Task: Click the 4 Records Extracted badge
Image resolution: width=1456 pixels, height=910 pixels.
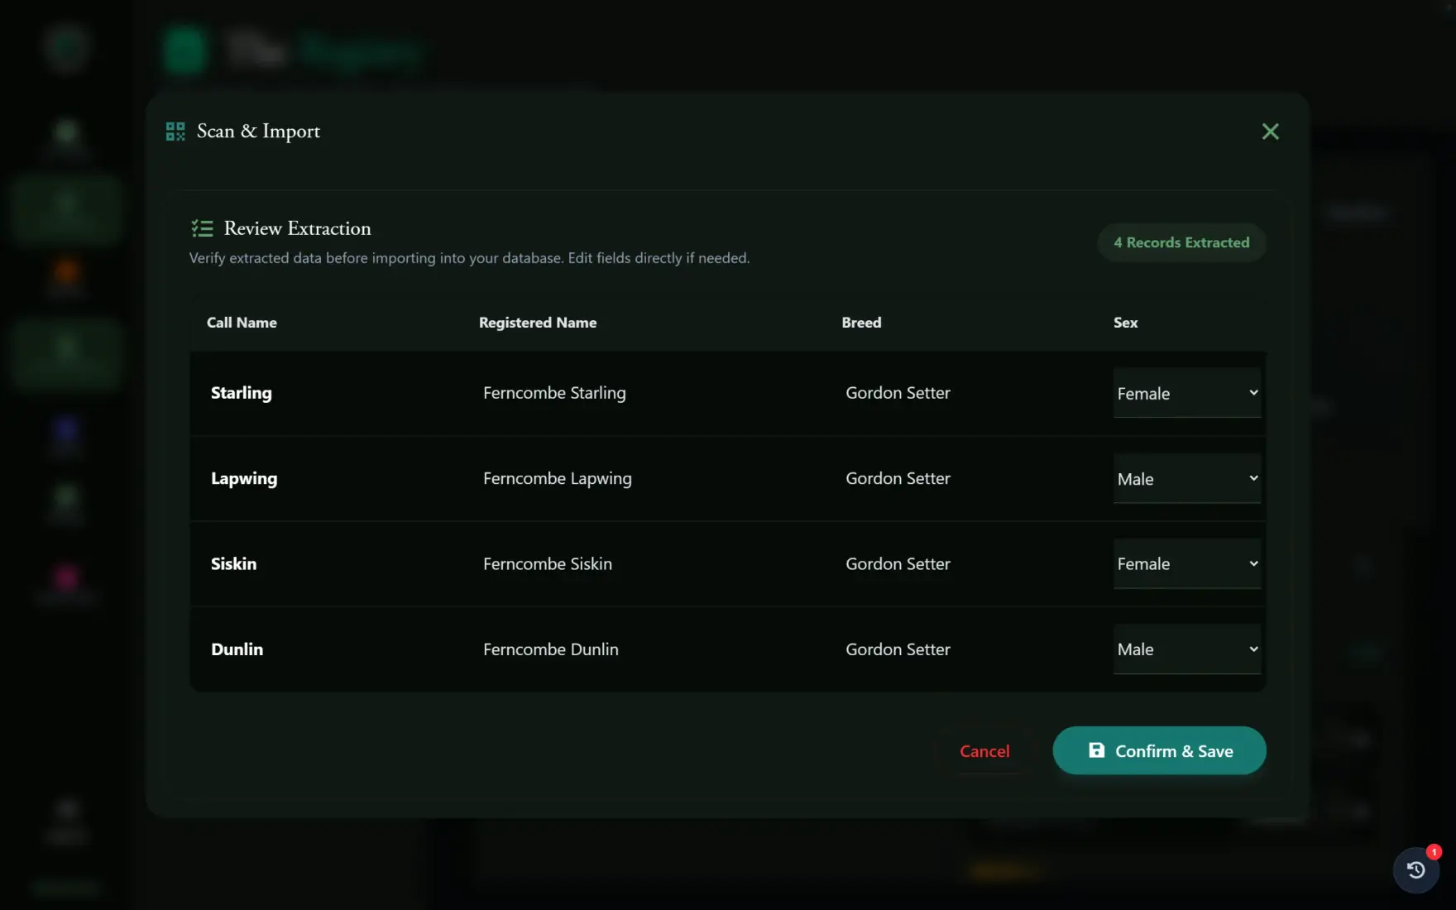Action: point(1181,242)
